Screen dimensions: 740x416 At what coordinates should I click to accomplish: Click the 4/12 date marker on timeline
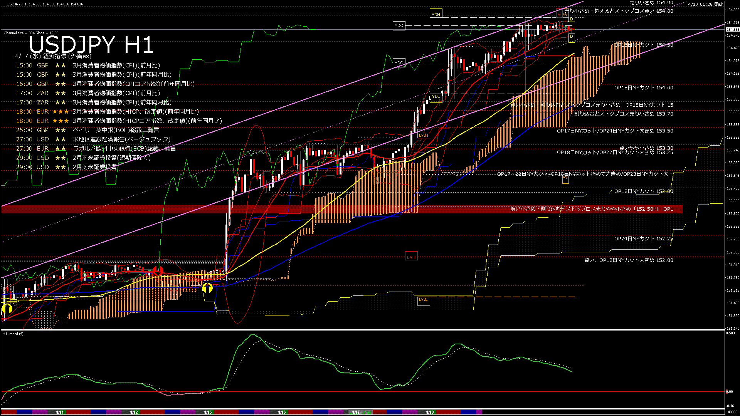pyautogui.click(x=134, y=412)
